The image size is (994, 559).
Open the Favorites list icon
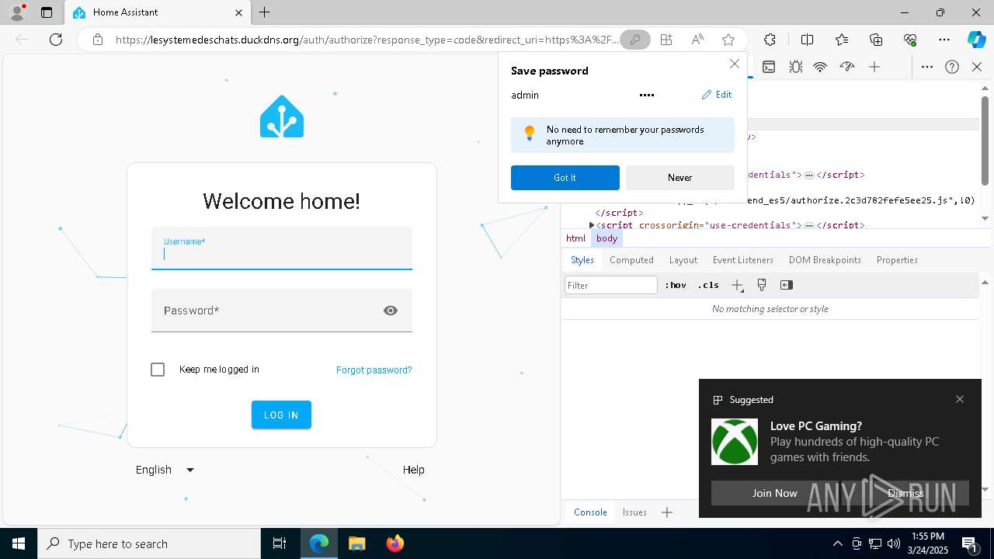(x=842, y=40)
